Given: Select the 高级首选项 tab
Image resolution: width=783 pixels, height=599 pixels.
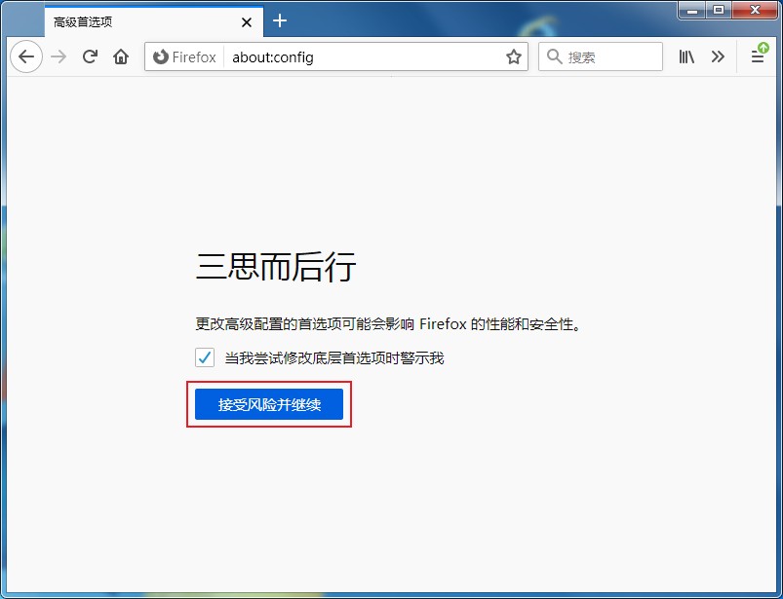Looking at the screenshot, I should (x=117, y=20).
